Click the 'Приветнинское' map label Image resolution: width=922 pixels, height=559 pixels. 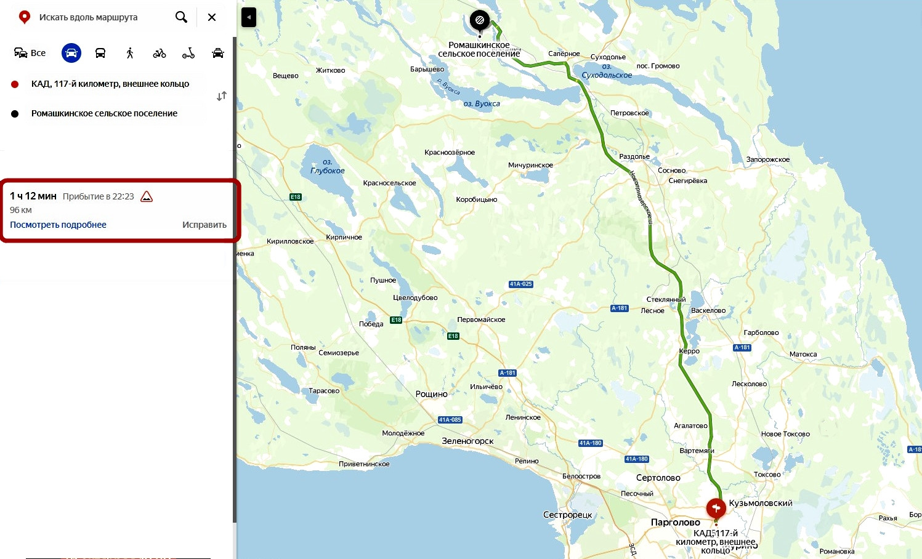coord(364,464)
